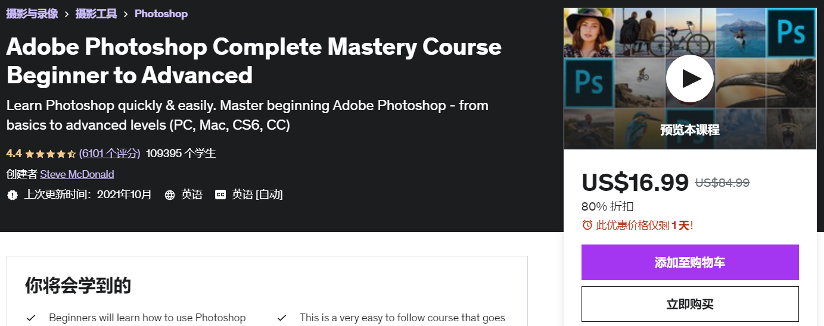Viewport: 824px width, 326px height.
Task: Open the 摄影与录像 breadcrumb category
Action: 32,14
